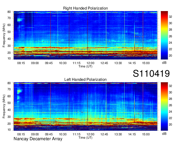Screen dimensions: 175x142
Task: Select the S110419 date label
Action: [151, 74]
